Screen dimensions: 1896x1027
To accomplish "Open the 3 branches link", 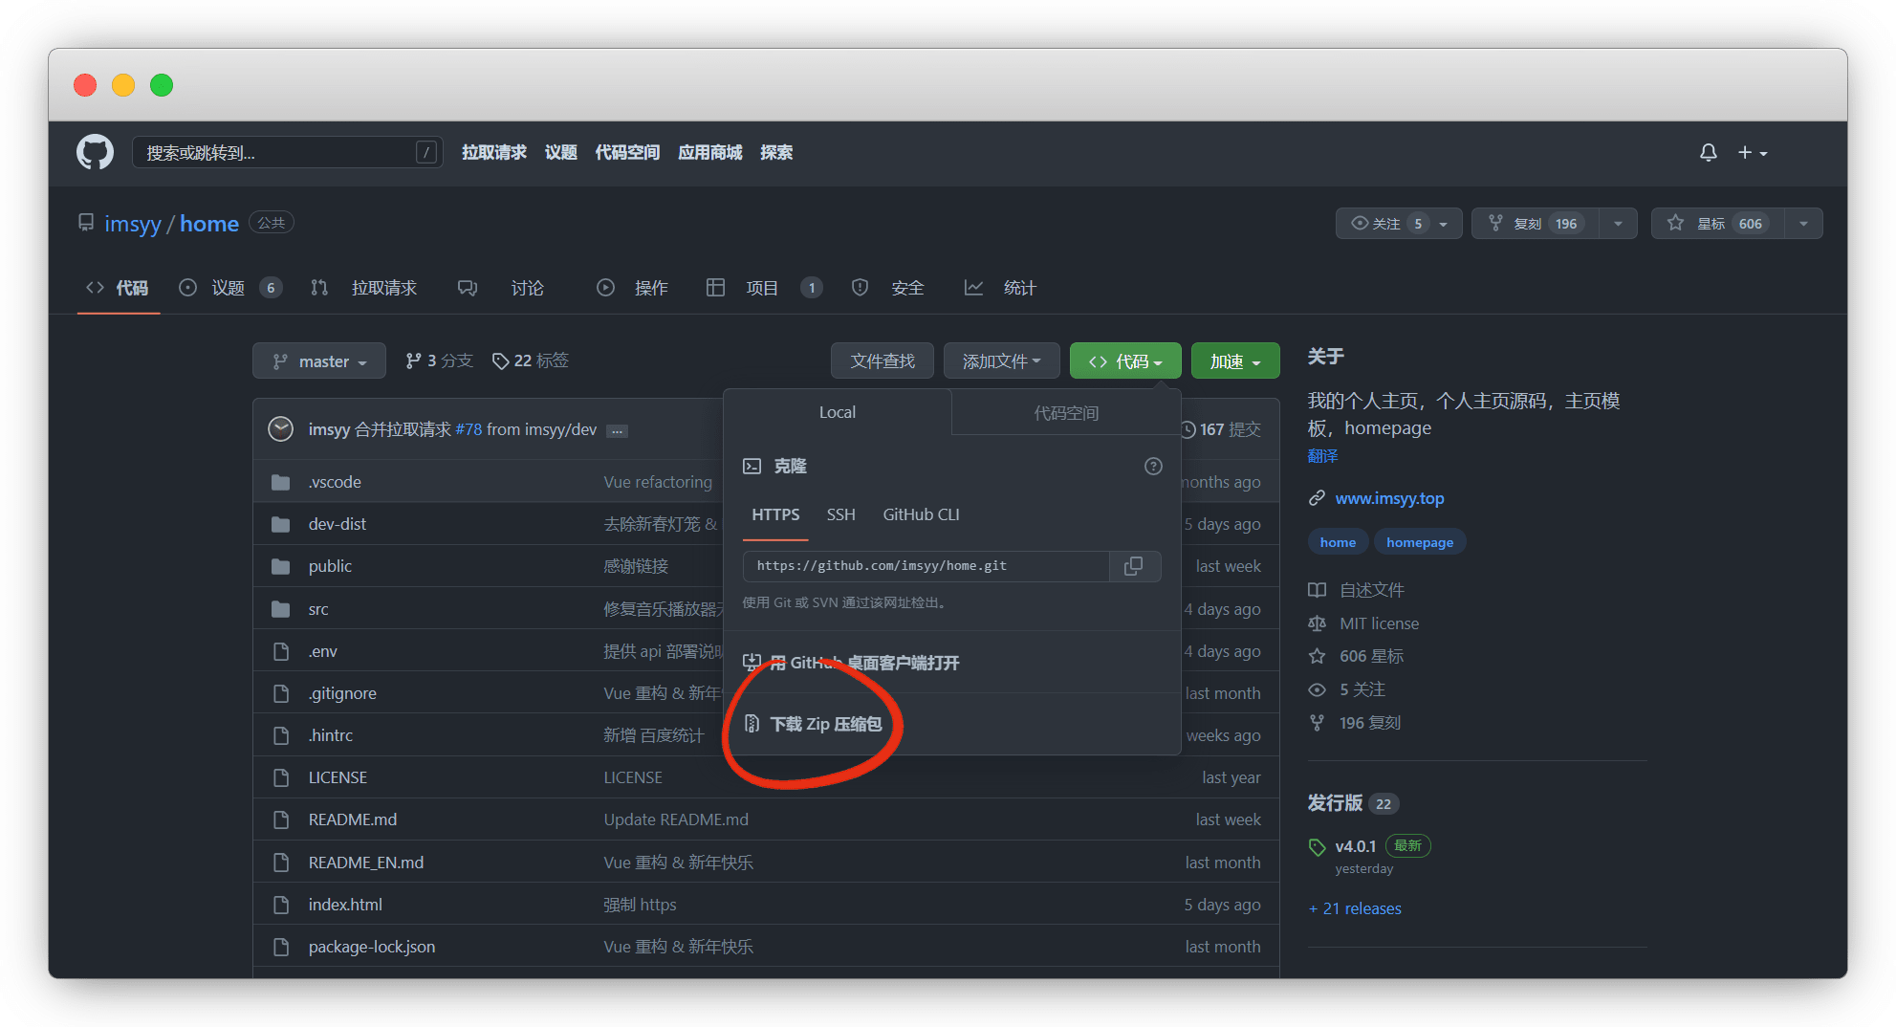I will pos(440,361).
